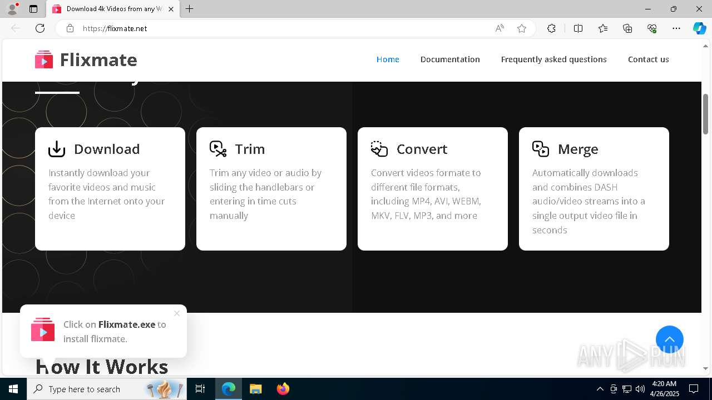Open Task View on taskbar

coord(200,389)
